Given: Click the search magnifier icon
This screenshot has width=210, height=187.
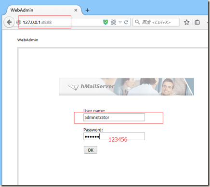Looking at the screenshot, I should pos(137,22).
